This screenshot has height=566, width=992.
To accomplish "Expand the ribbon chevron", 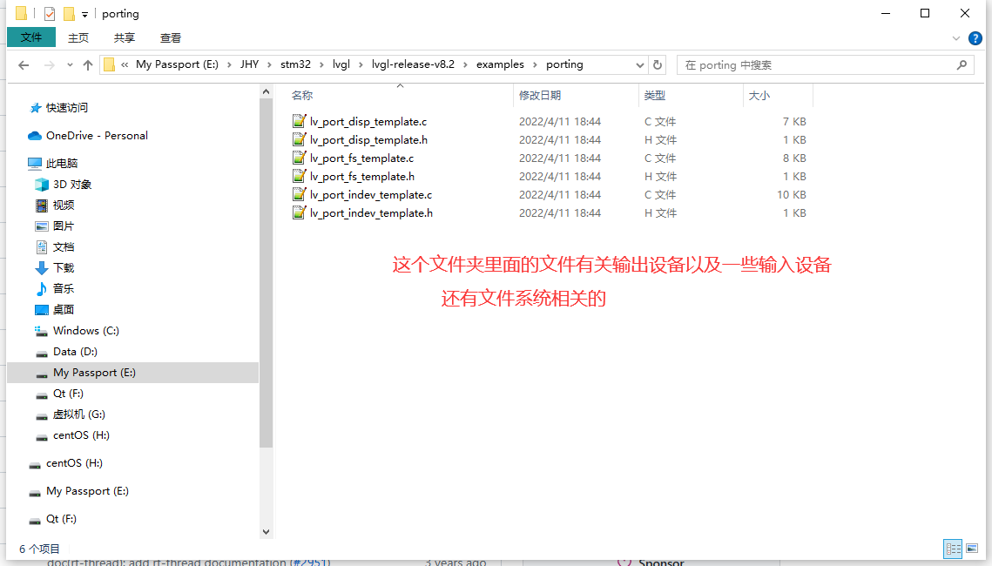I will tap(956, 38).
